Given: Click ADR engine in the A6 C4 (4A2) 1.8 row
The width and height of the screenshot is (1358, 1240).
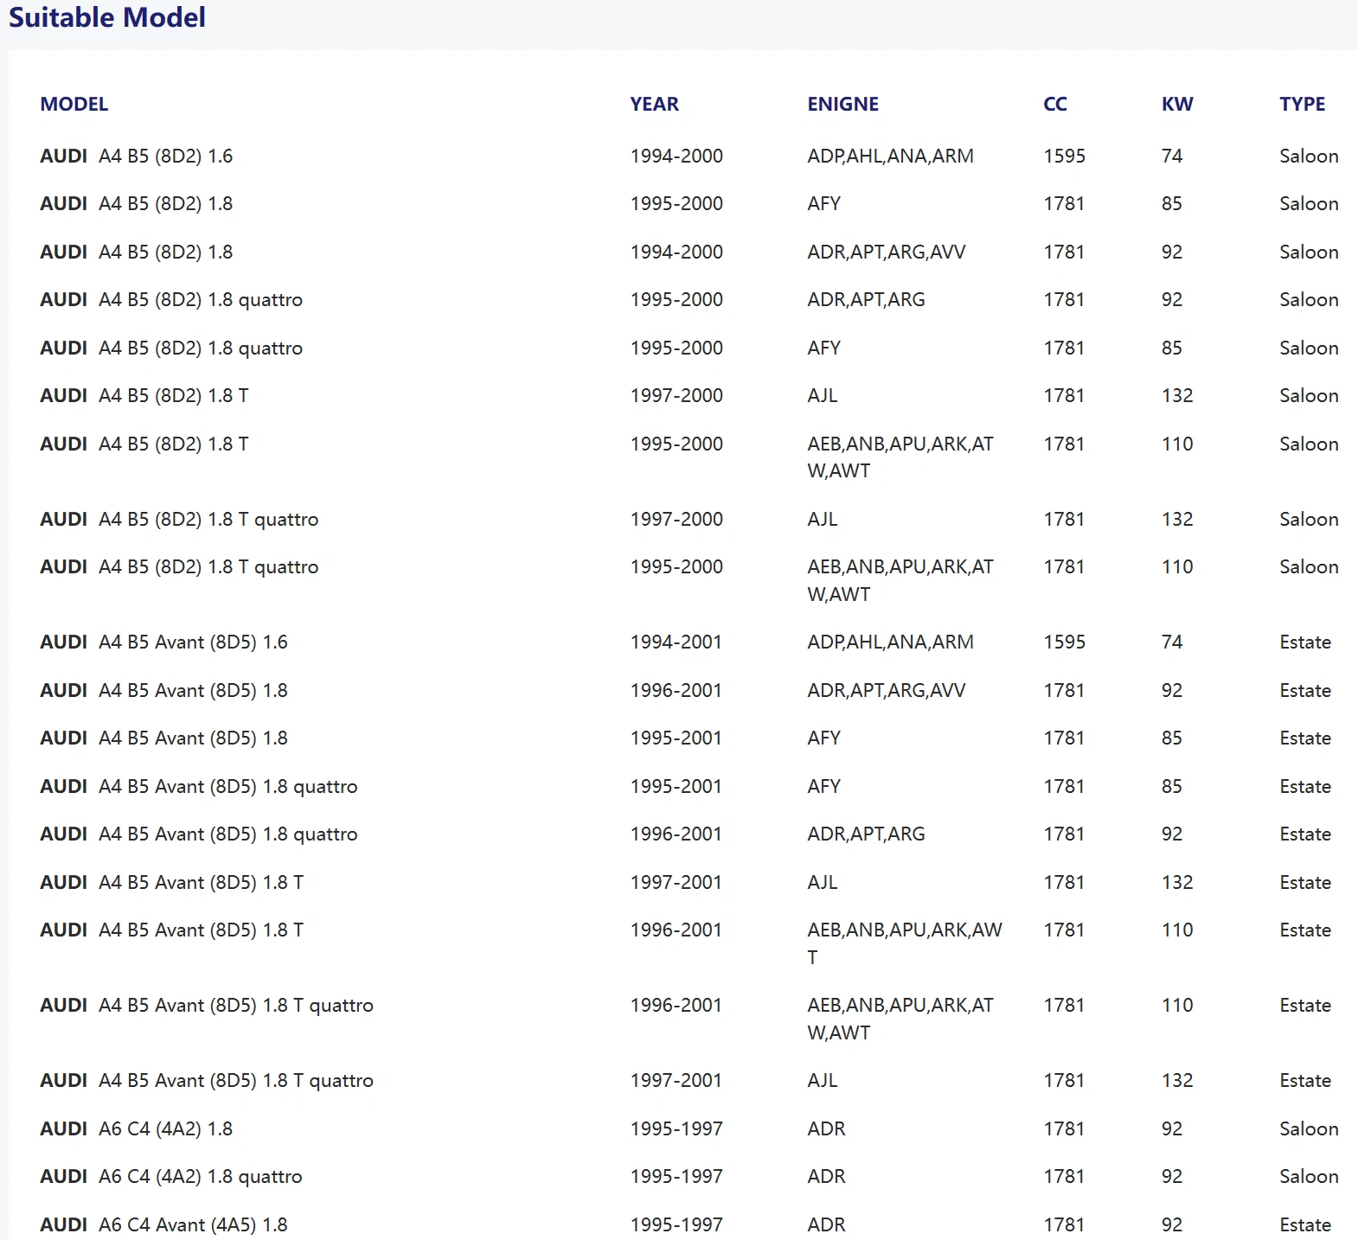Looking at the screenshot, I should click(826, 1129).
